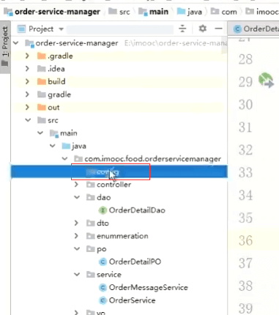Click the OrderDetailDao interface icon

pyautogui.click(x=103, y=210)
